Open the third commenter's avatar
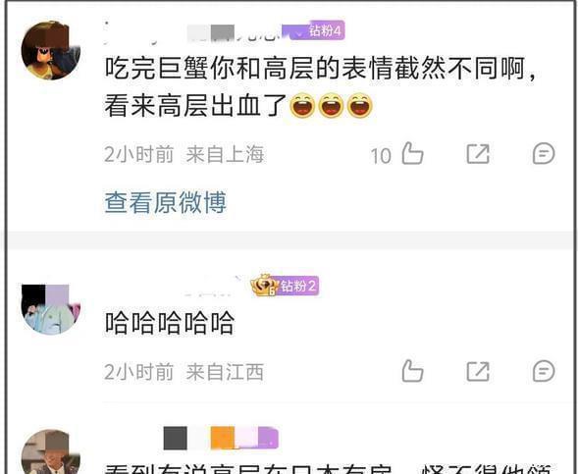The image size is (578, 474). click(x=51, y=451)
